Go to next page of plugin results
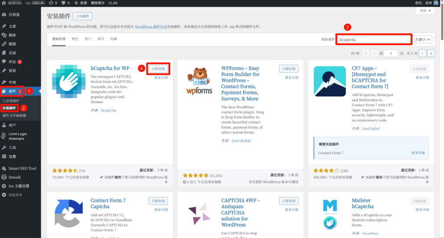Image resolution: width=444 pixels, height=238 pixels. point(422,53)
